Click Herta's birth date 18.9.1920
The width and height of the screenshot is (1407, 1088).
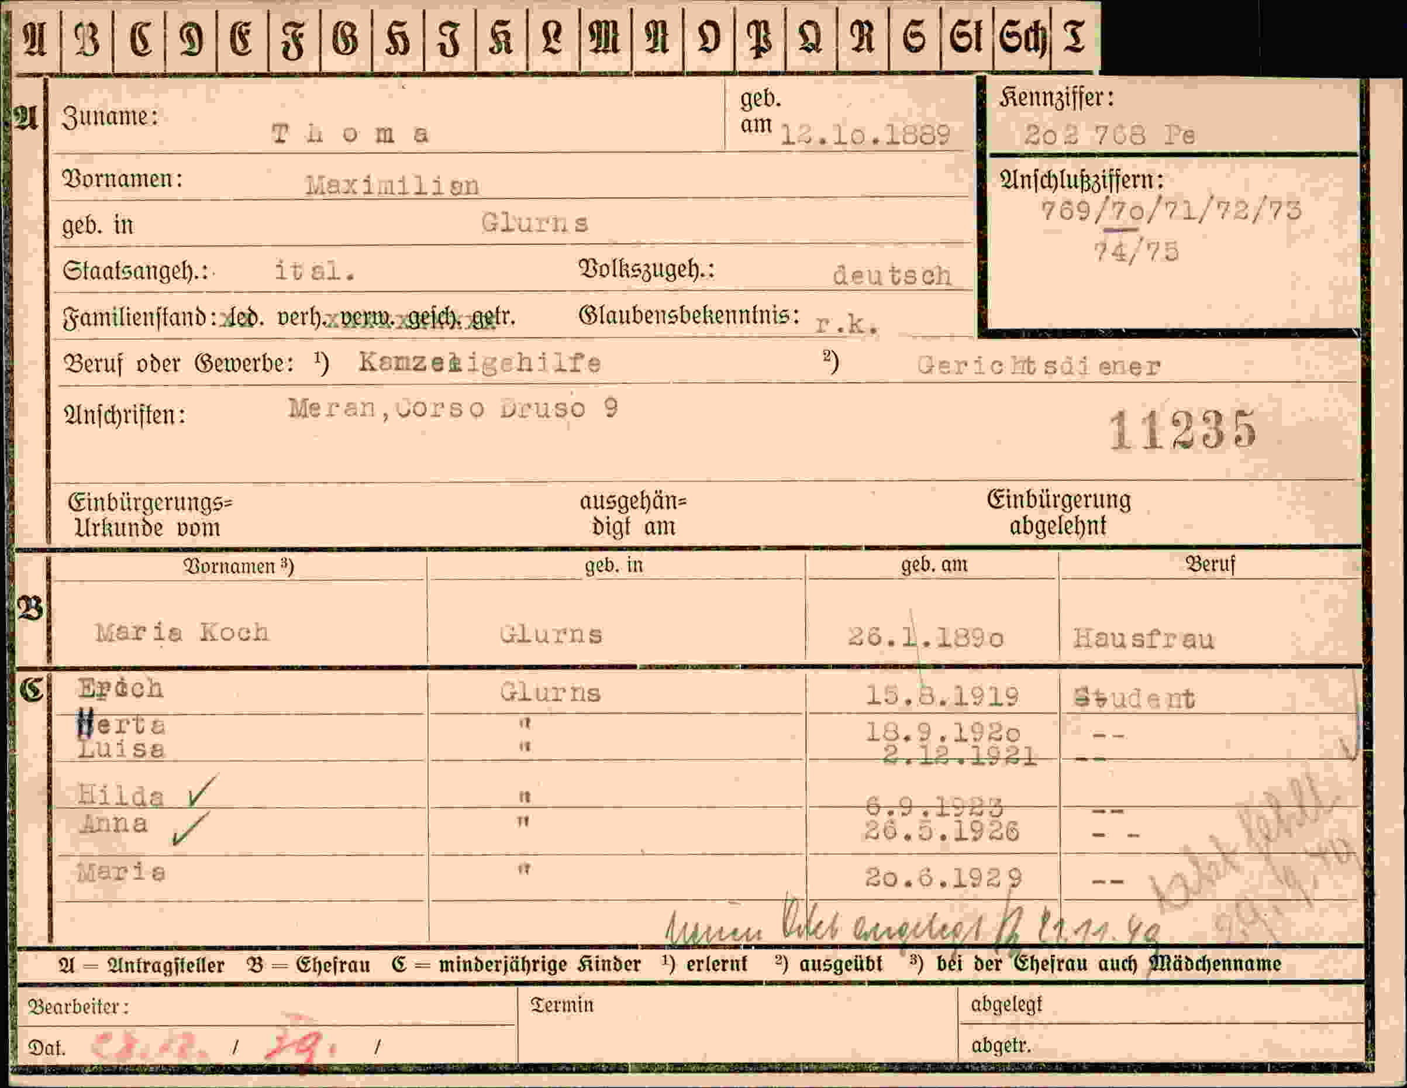point(943,732)
